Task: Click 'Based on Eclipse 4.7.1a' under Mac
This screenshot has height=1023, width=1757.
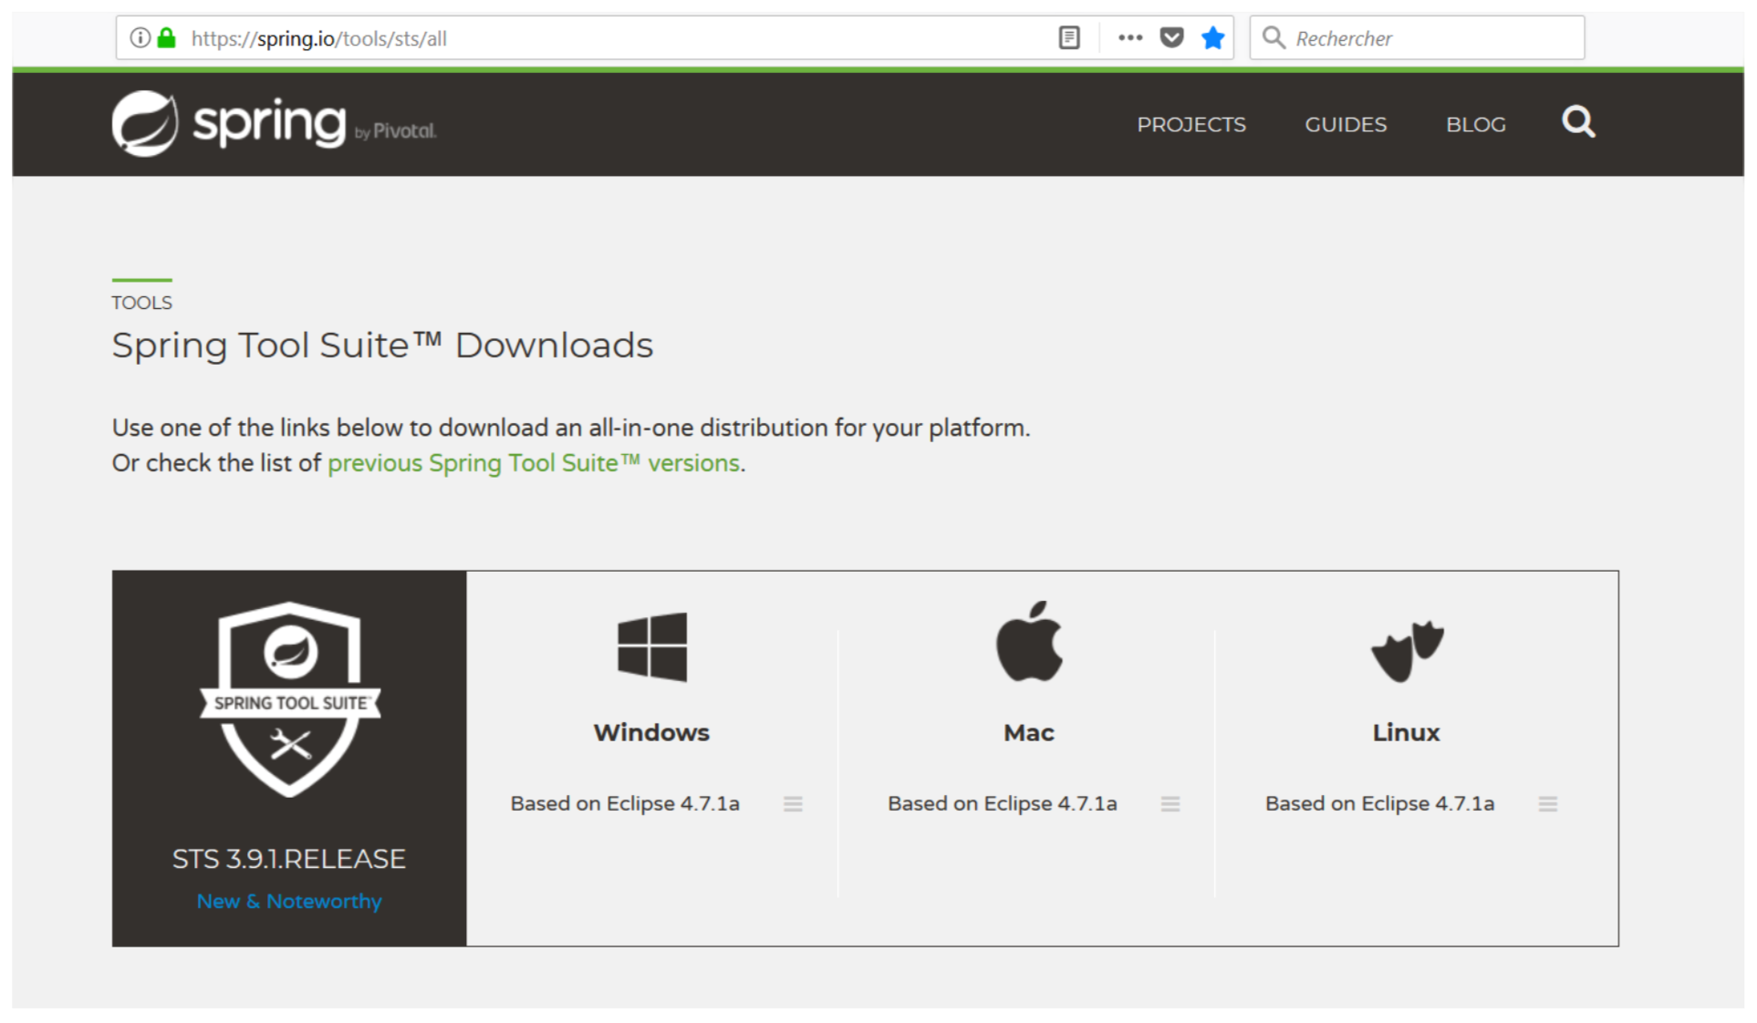Action: tap(1003, 803)
